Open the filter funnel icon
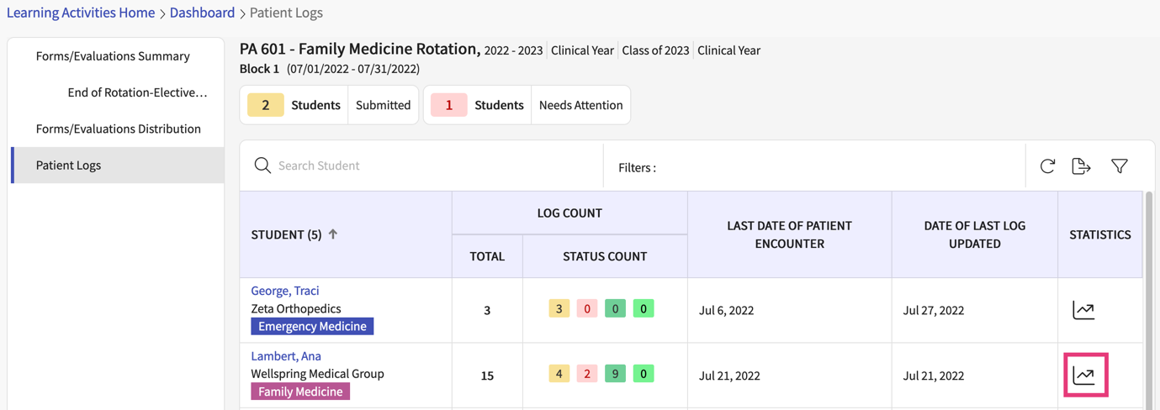 [1119, 166]
